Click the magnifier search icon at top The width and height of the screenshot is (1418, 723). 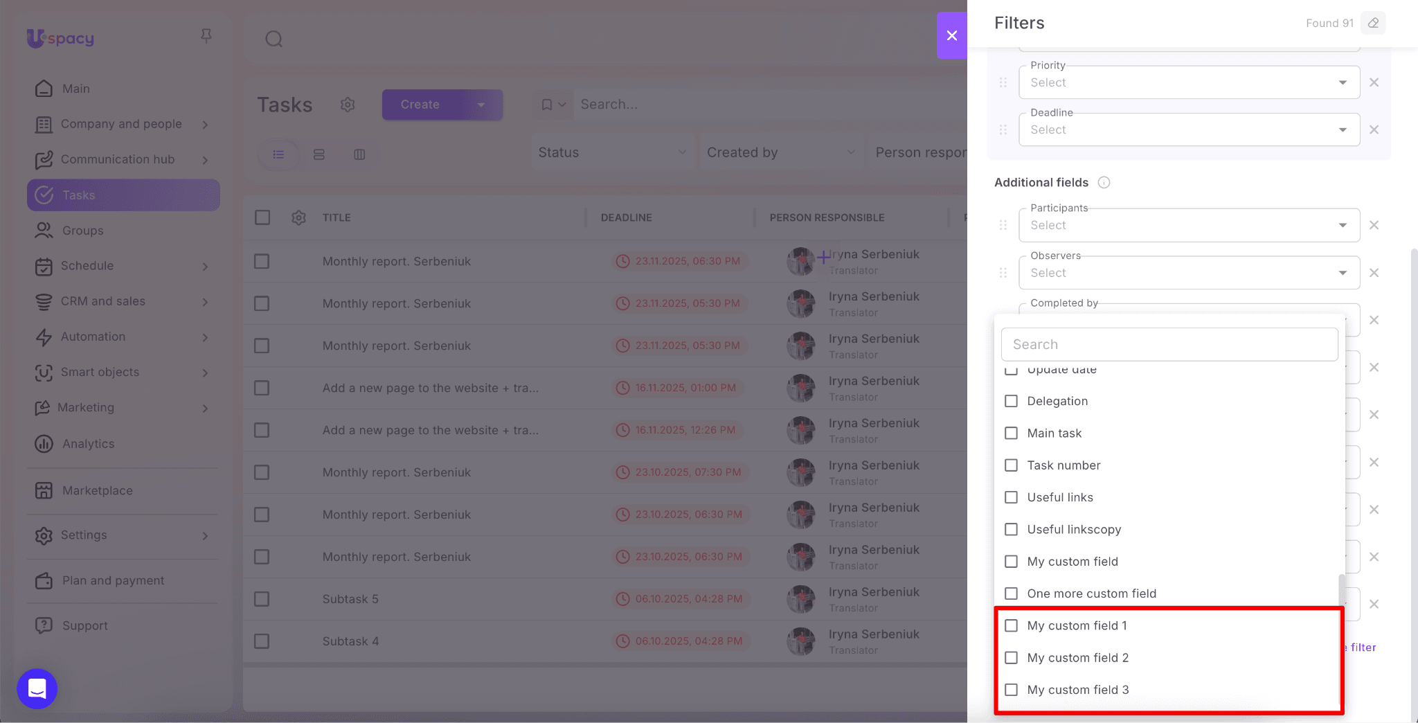pyautogui.click(x=273, y=39)
